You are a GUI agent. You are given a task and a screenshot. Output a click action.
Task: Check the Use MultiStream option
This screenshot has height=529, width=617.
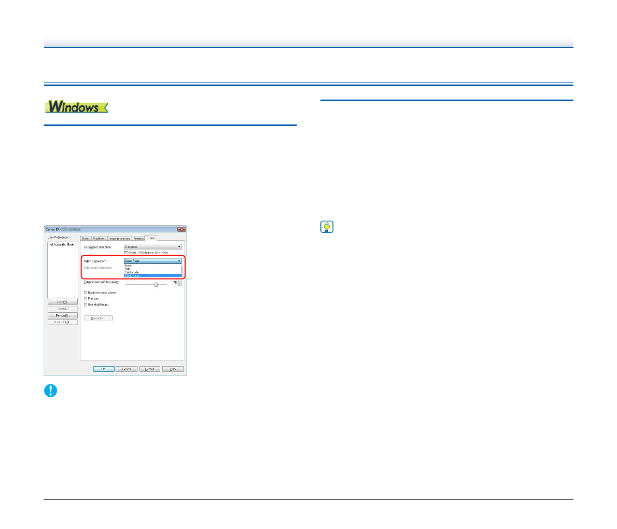pos(86,305)
